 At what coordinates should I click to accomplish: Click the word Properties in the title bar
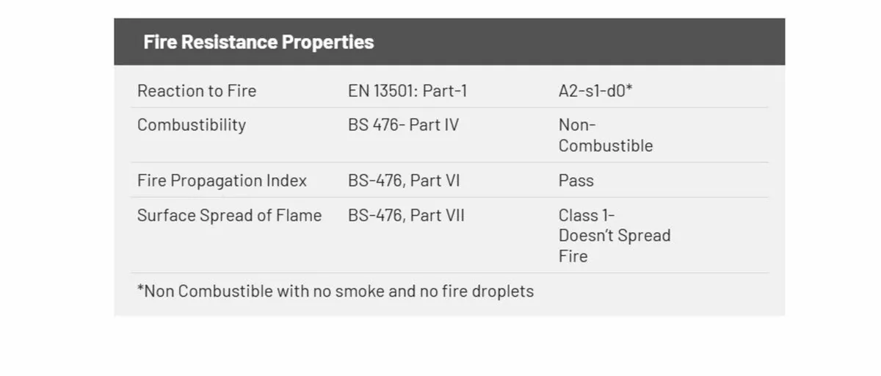[x=328, y=43]
